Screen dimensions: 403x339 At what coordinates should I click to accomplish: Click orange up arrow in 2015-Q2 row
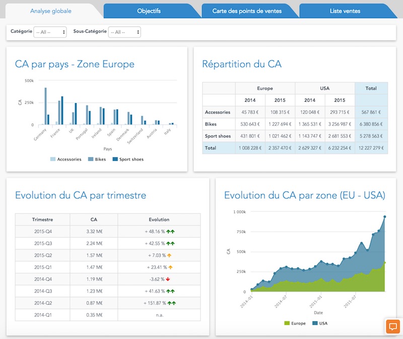169,256
